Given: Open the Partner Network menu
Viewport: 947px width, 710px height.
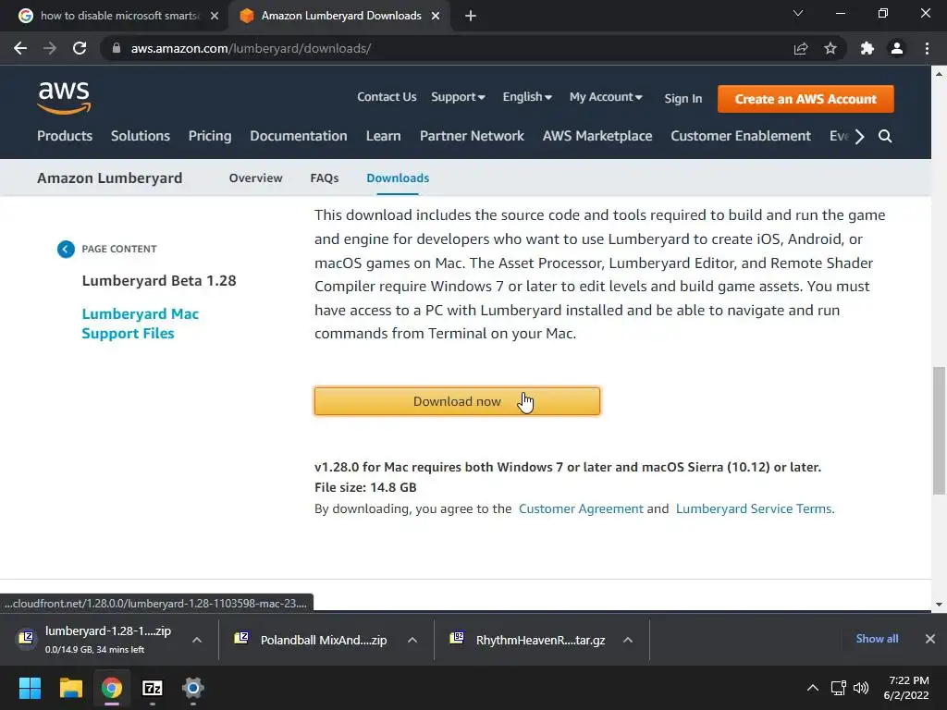Looking at the screenshot, I should coord(472,136).
